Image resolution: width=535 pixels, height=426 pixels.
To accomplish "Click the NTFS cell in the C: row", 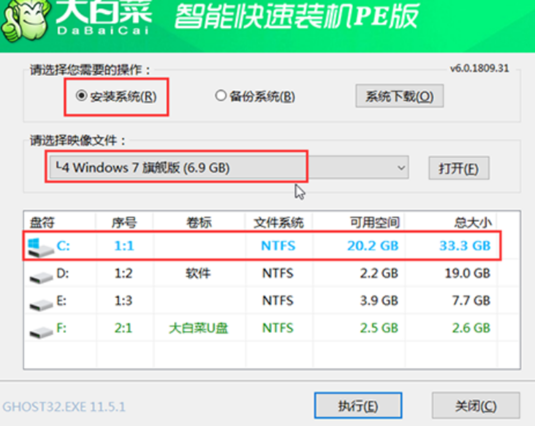I will pos(278,246).
